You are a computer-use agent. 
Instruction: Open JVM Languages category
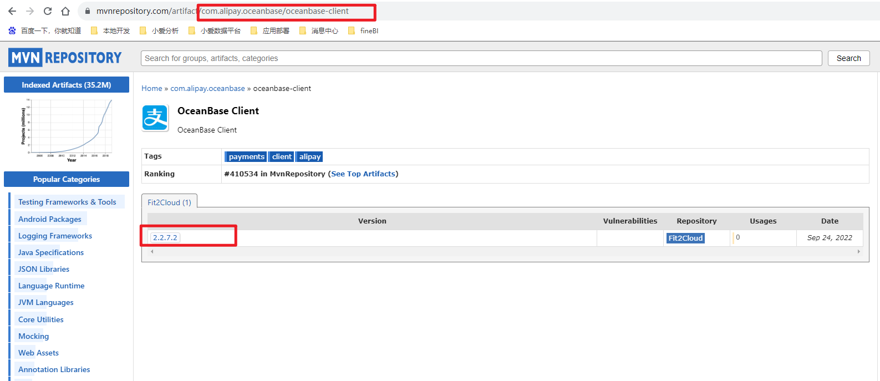pyautogui.click(x=46, y=302)
